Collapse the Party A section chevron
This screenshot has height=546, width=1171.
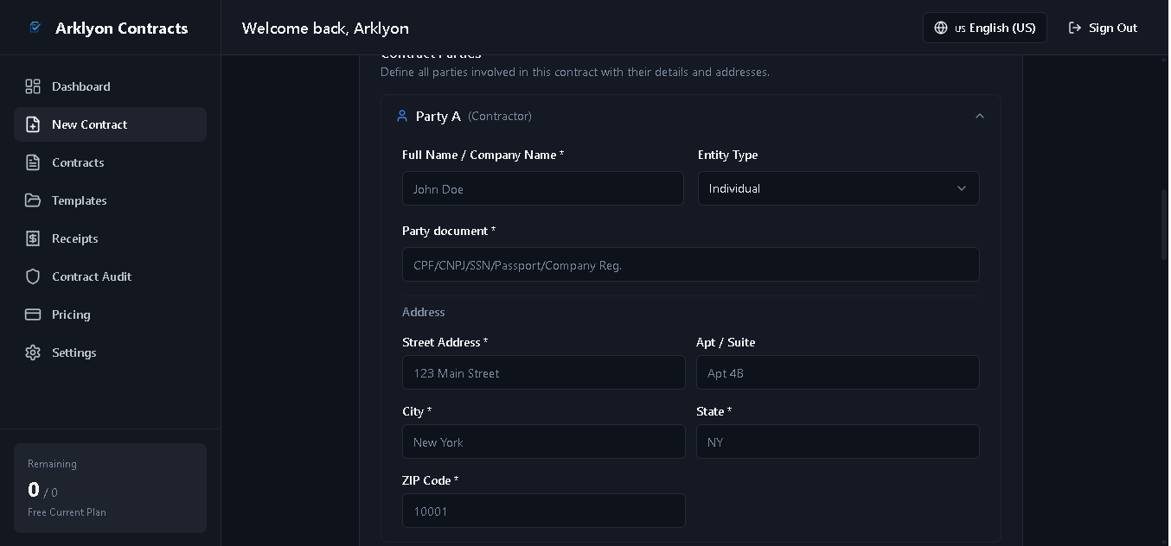click(980, 116)
